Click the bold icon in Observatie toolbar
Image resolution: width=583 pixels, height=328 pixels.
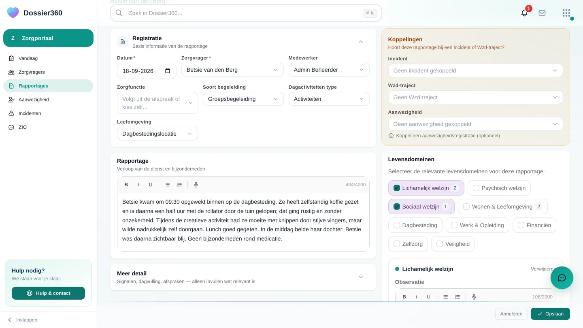404,297
